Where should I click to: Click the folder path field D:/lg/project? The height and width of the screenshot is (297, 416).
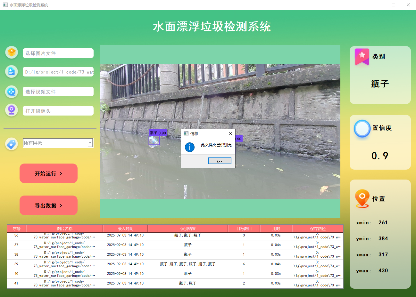[58, 72]
